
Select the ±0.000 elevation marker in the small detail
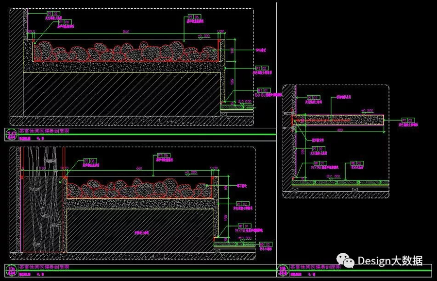click(333, 176)
